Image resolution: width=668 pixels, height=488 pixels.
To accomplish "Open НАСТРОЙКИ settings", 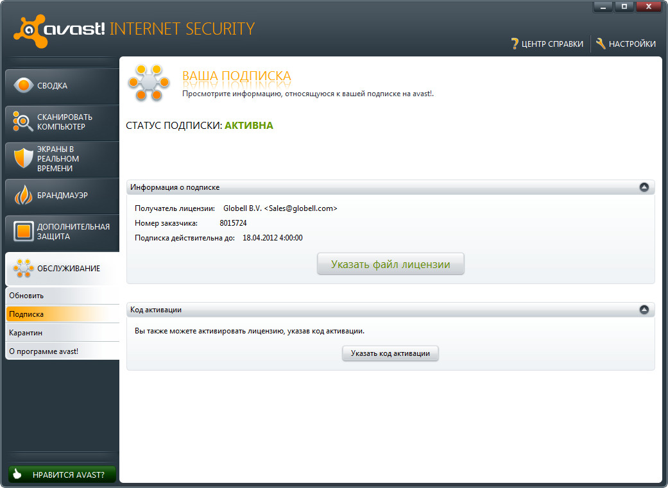I will [626, 44].
